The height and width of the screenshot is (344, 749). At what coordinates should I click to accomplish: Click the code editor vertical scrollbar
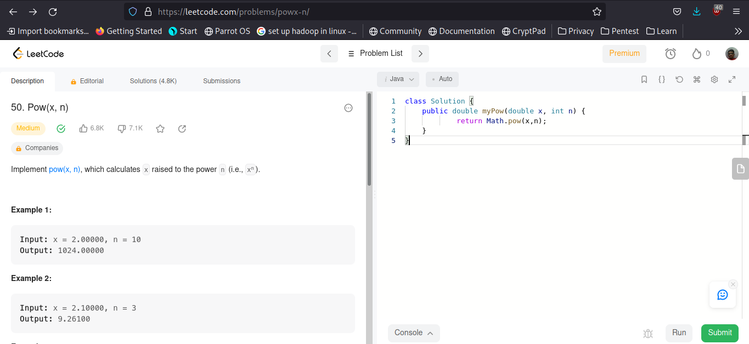coord(744,101)
